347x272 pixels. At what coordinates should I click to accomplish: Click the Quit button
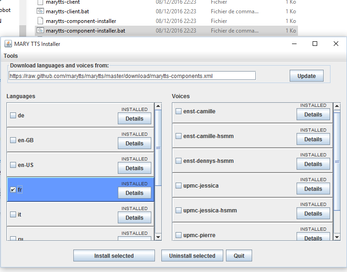(239, 256)
